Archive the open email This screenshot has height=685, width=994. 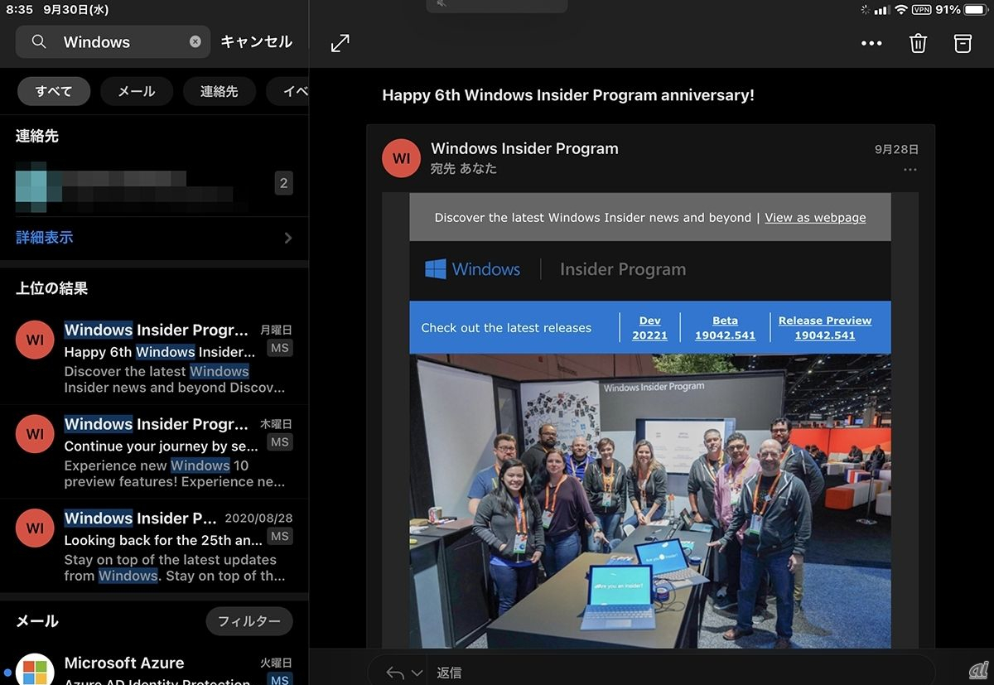(963, 44)
